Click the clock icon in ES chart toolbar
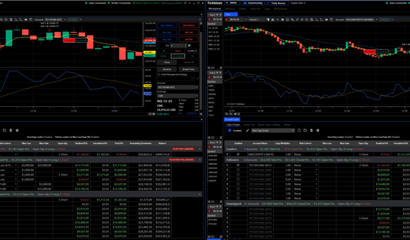Image resolution: width=410 pixels, height=240 pixels. click(x=287, y=20)
